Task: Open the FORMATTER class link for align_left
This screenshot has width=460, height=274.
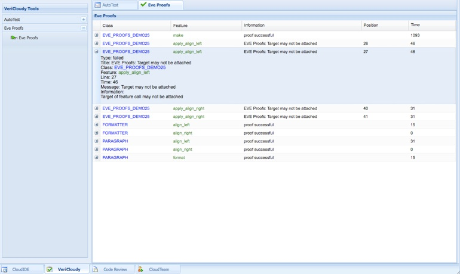Action: click(x=115, y=124)
